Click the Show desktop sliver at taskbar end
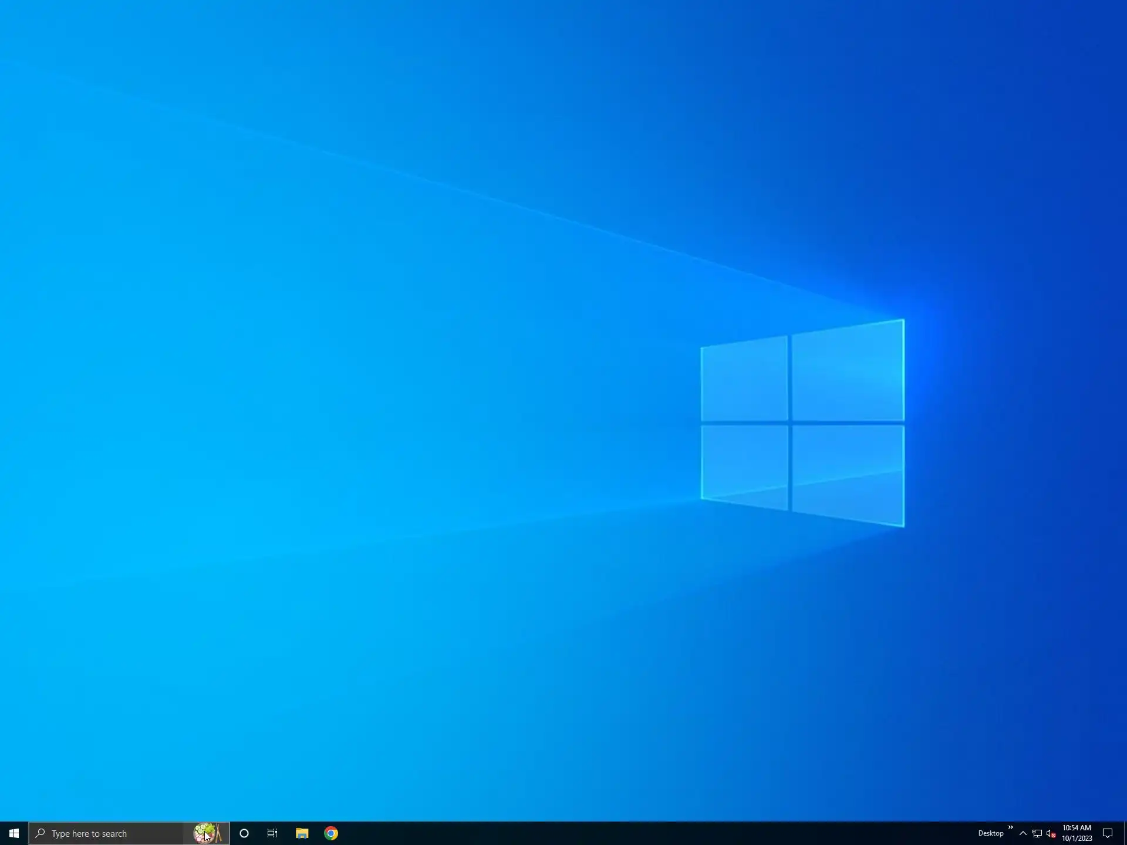1127x845 pixels. click(1125, 833)
